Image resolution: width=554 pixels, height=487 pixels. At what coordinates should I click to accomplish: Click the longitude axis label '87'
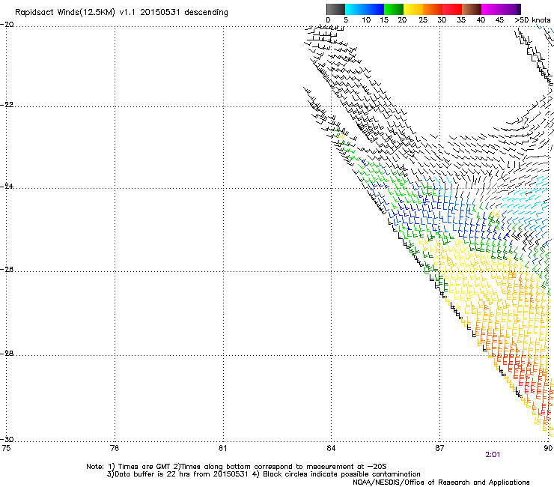[439, 449]
